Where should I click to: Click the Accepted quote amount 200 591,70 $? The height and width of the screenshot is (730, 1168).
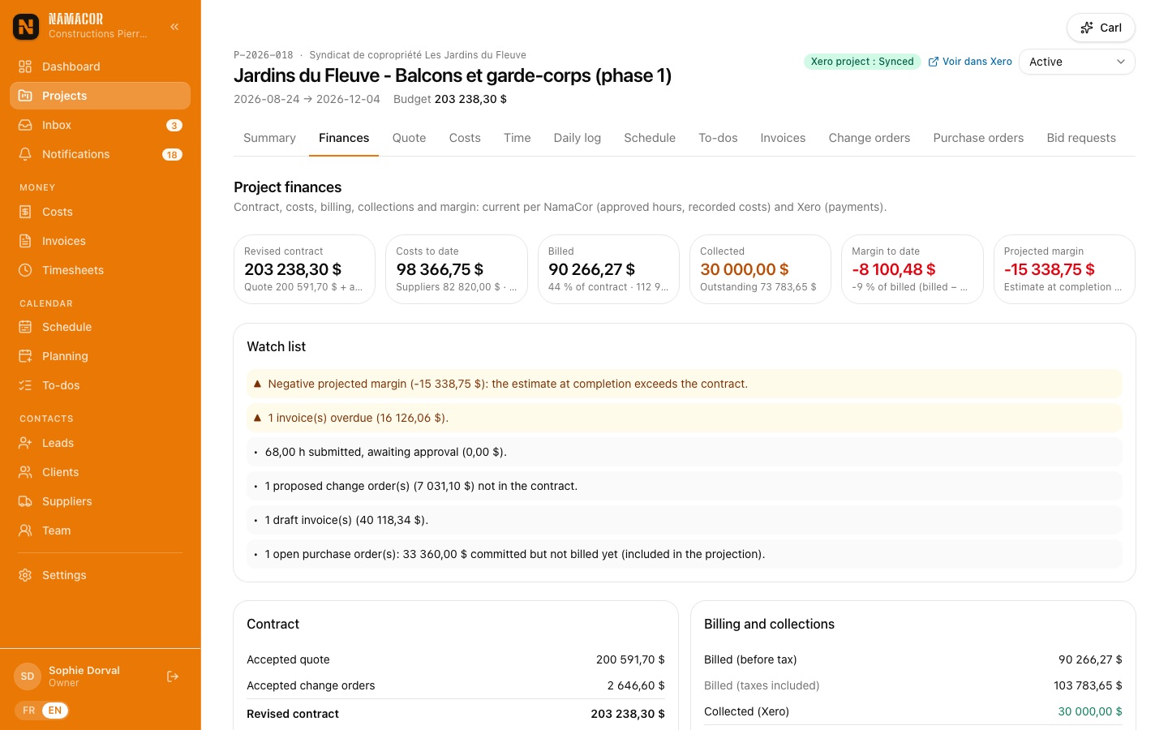[630, 659]
